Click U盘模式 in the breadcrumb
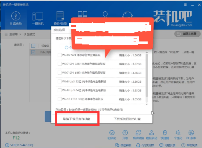202x148 pixels. click(29, 34)
